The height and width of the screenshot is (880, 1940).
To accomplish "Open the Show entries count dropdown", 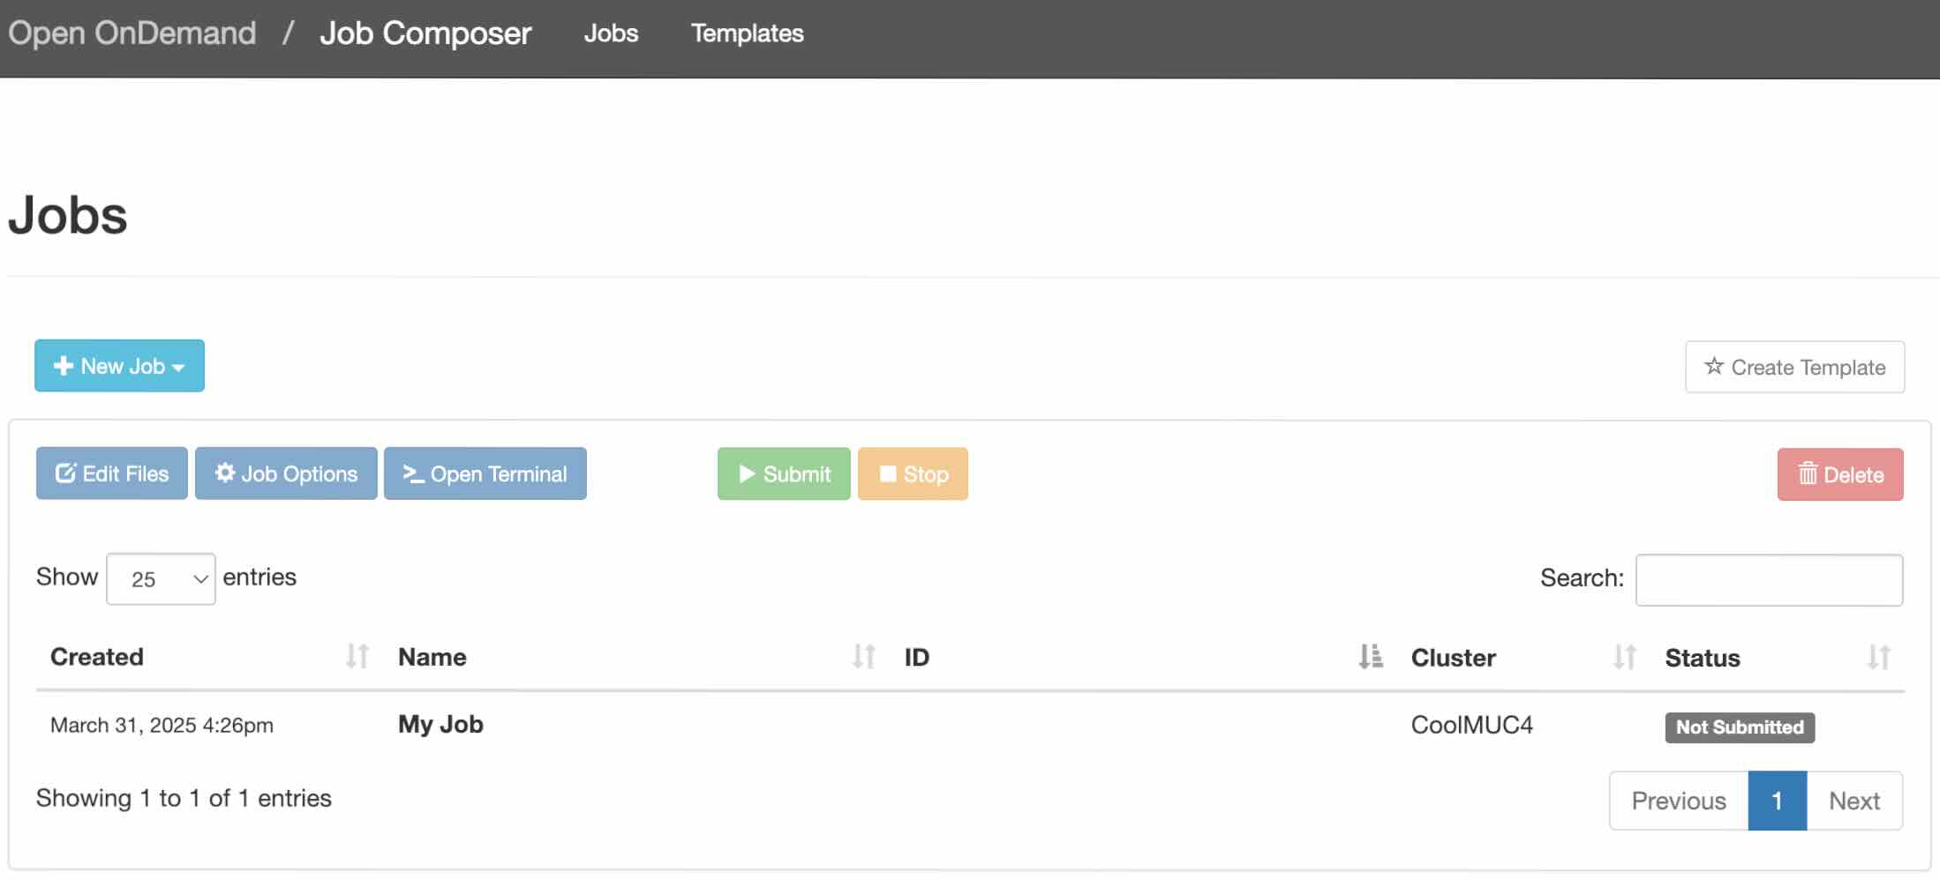I will (161, 579).
